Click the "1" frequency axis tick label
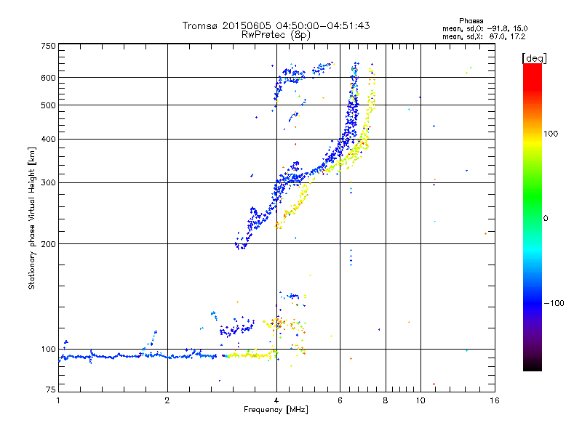This screenshot has height=436, width=582. click(58, 400)
